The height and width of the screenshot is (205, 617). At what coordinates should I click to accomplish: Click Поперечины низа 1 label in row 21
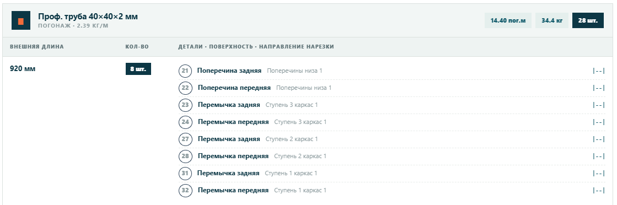pyautogui.click(x=295, y=71)
